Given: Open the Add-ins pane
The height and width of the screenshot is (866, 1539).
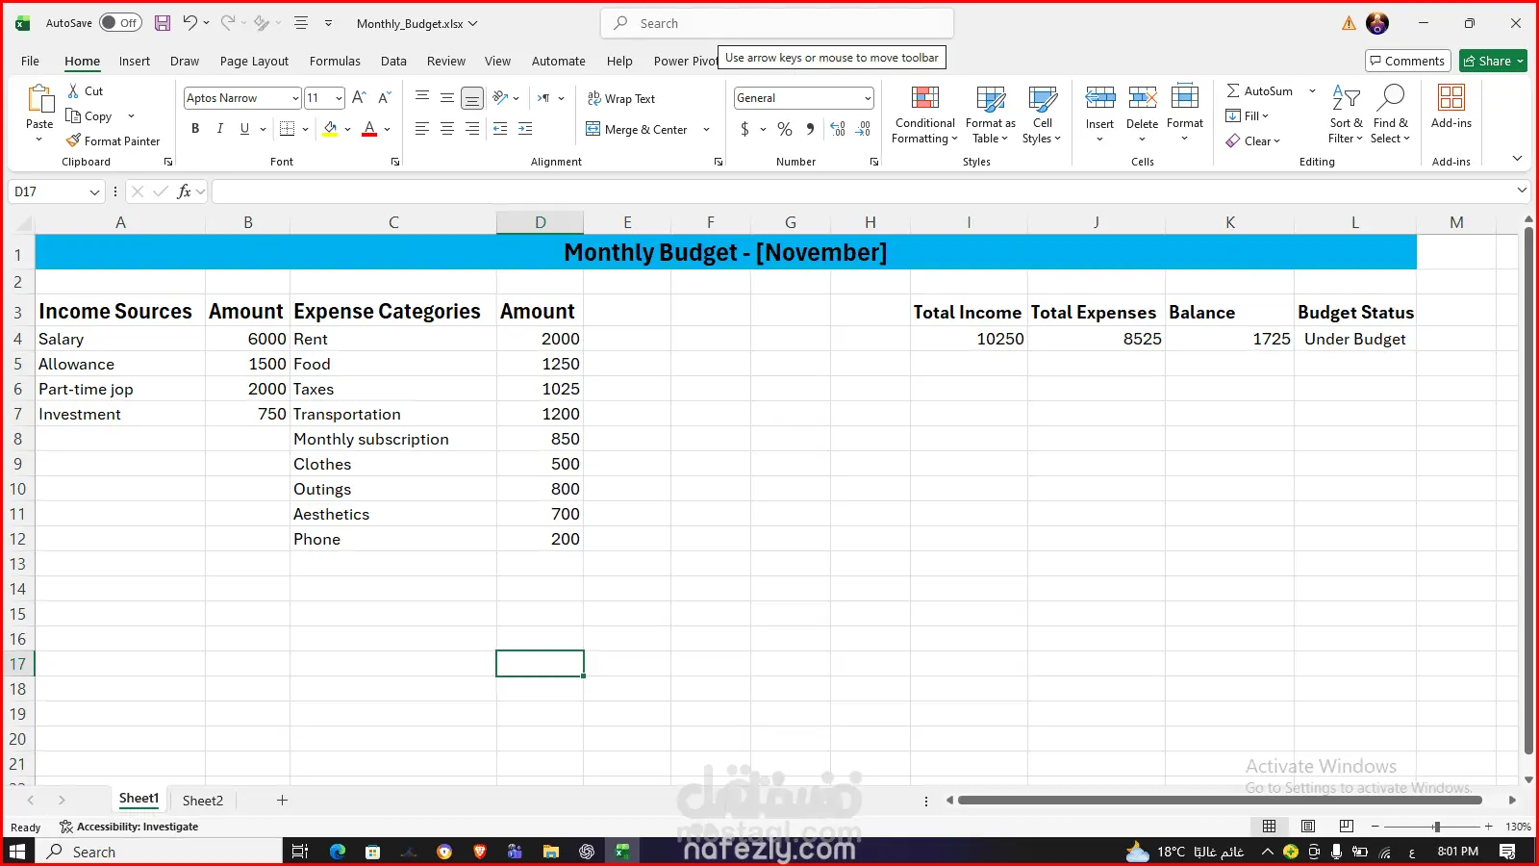Looking at the screenshot, I should [x=1451, y=106].
